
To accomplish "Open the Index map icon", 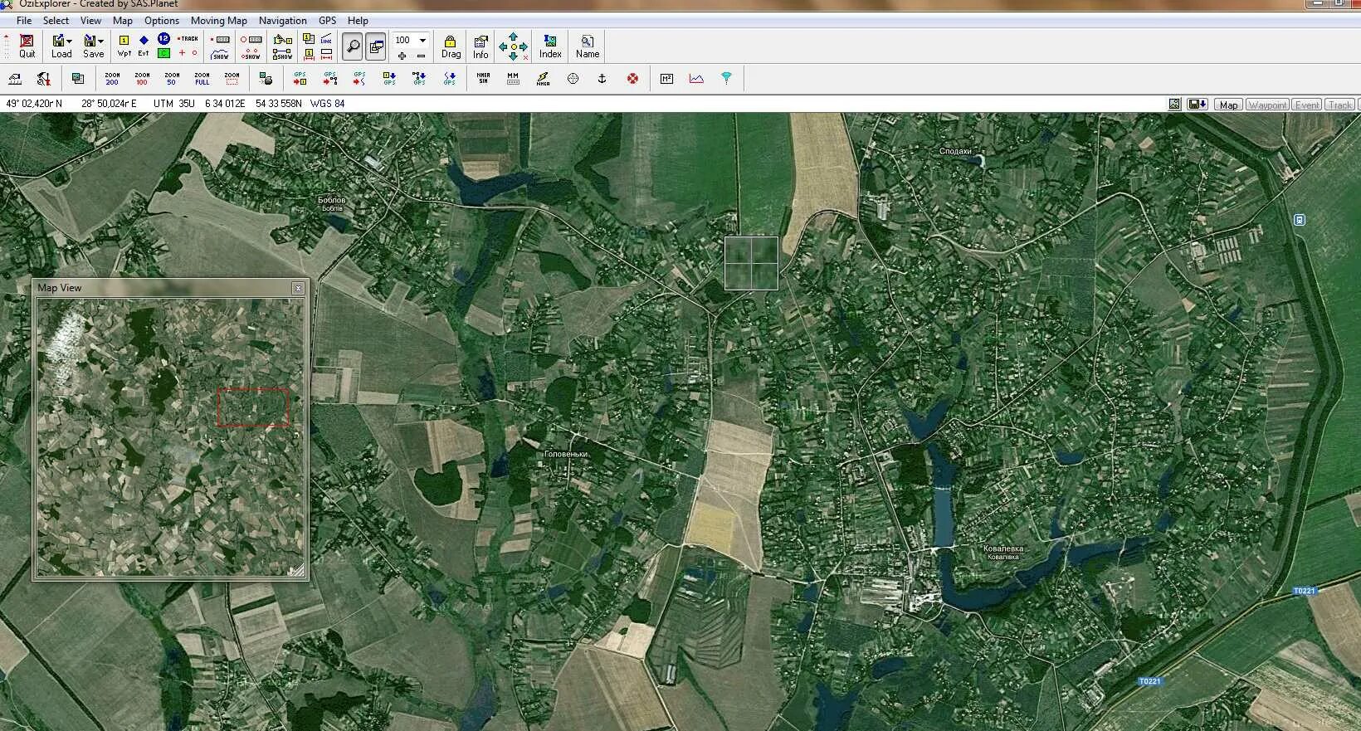I will pyautogui.click(x=550, y=46).
